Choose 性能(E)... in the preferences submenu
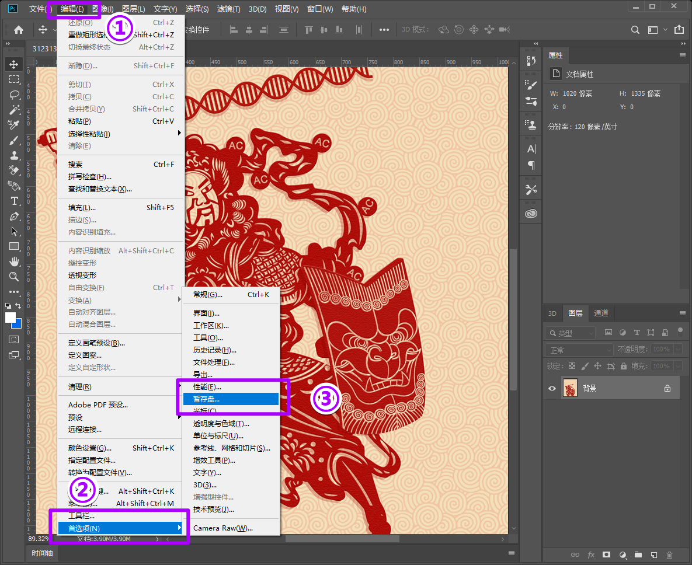The width and height of the screenshot is (692, 565). tap(231, 387)
